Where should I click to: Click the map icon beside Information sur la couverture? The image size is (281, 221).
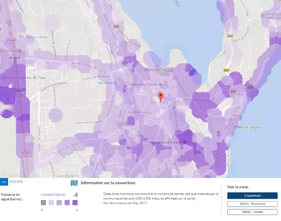click(74, 183)
